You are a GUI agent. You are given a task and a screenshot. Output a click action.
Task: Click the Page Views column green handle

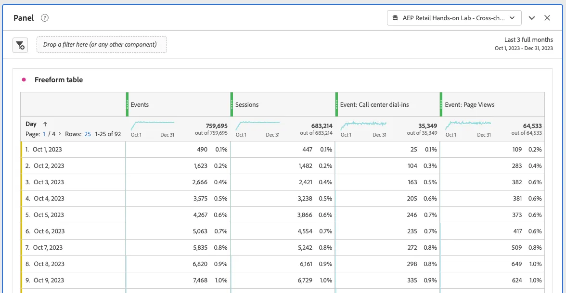[x=441, y=104]
